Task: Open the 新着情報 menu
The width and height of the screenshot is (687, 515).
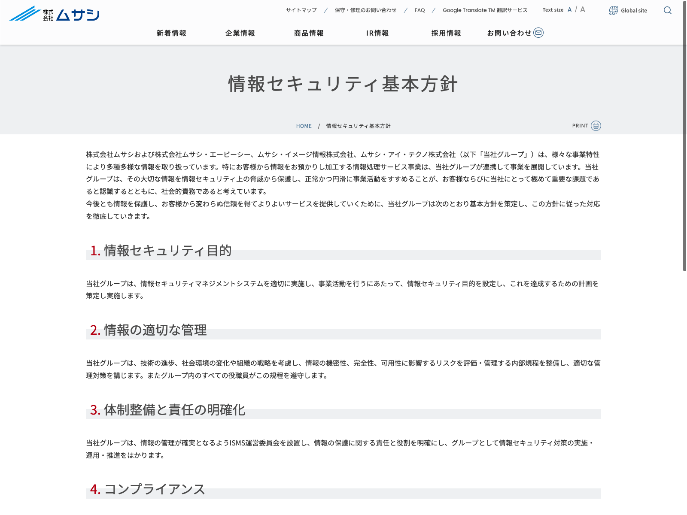Action: tap(171, 33)
